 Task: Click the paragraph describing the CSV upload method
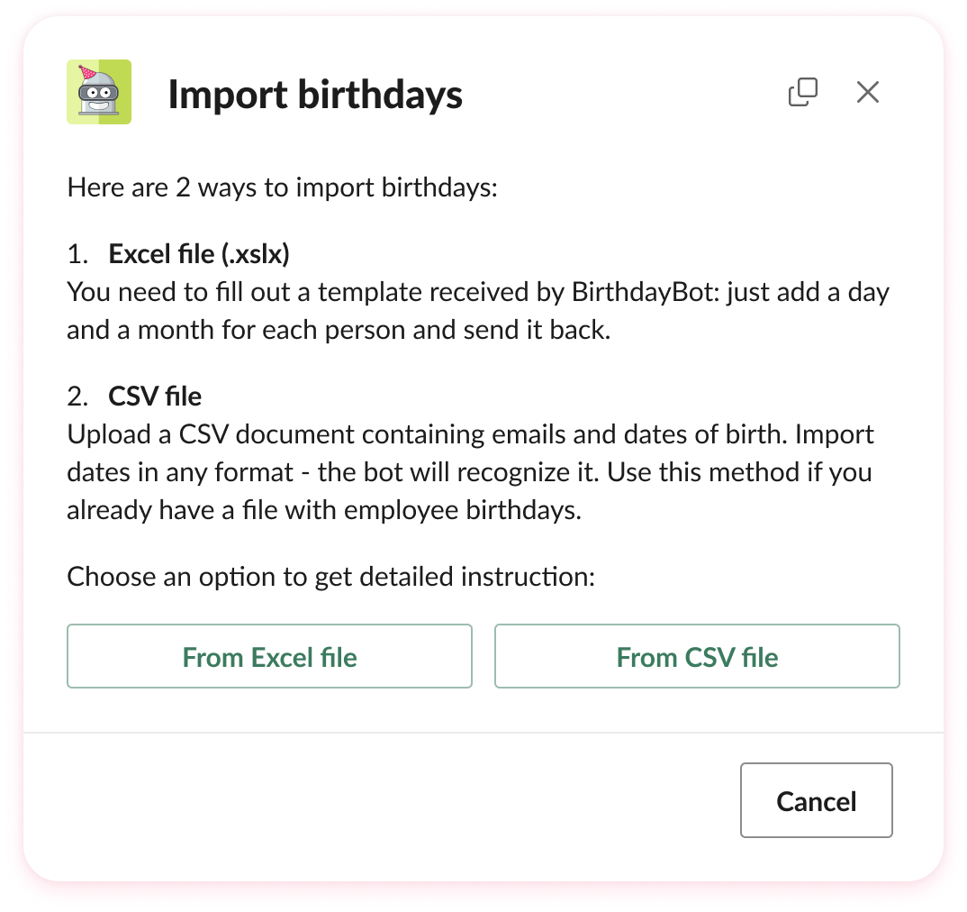468,471
